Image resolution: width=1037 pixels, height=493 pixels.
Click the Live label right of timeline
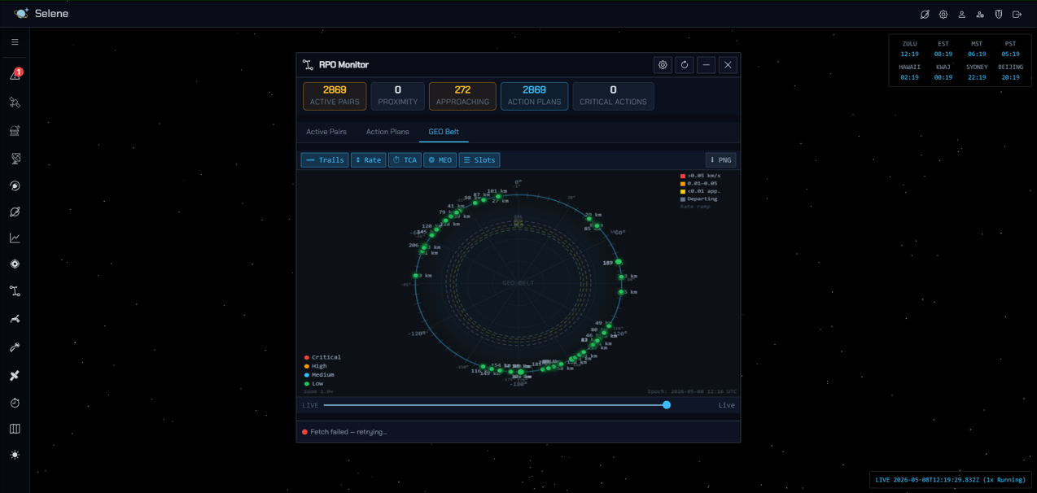pyautogui.click(x=726, y=405)
